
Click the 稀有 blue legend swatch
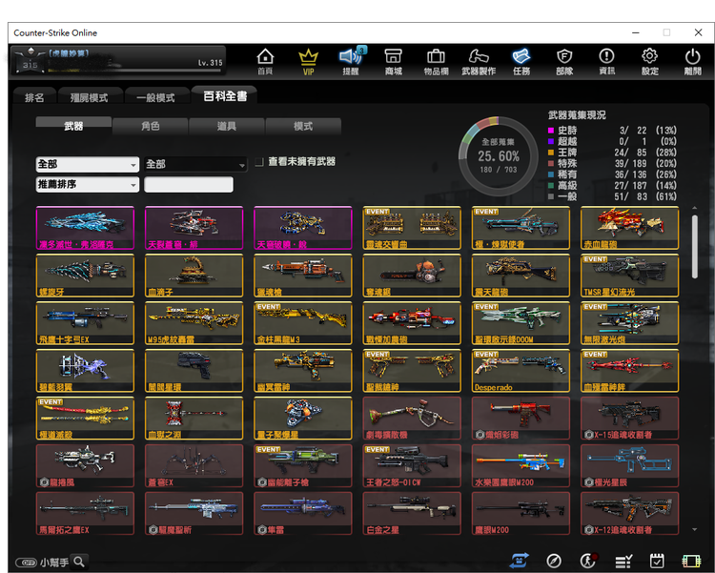(550, 174)
